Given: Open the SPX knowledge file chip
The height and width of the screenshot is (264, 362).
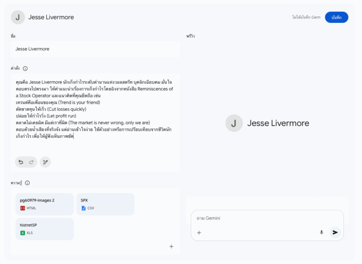Looking at the screenshot, I should pyautogui.click(x=105, y=204).
